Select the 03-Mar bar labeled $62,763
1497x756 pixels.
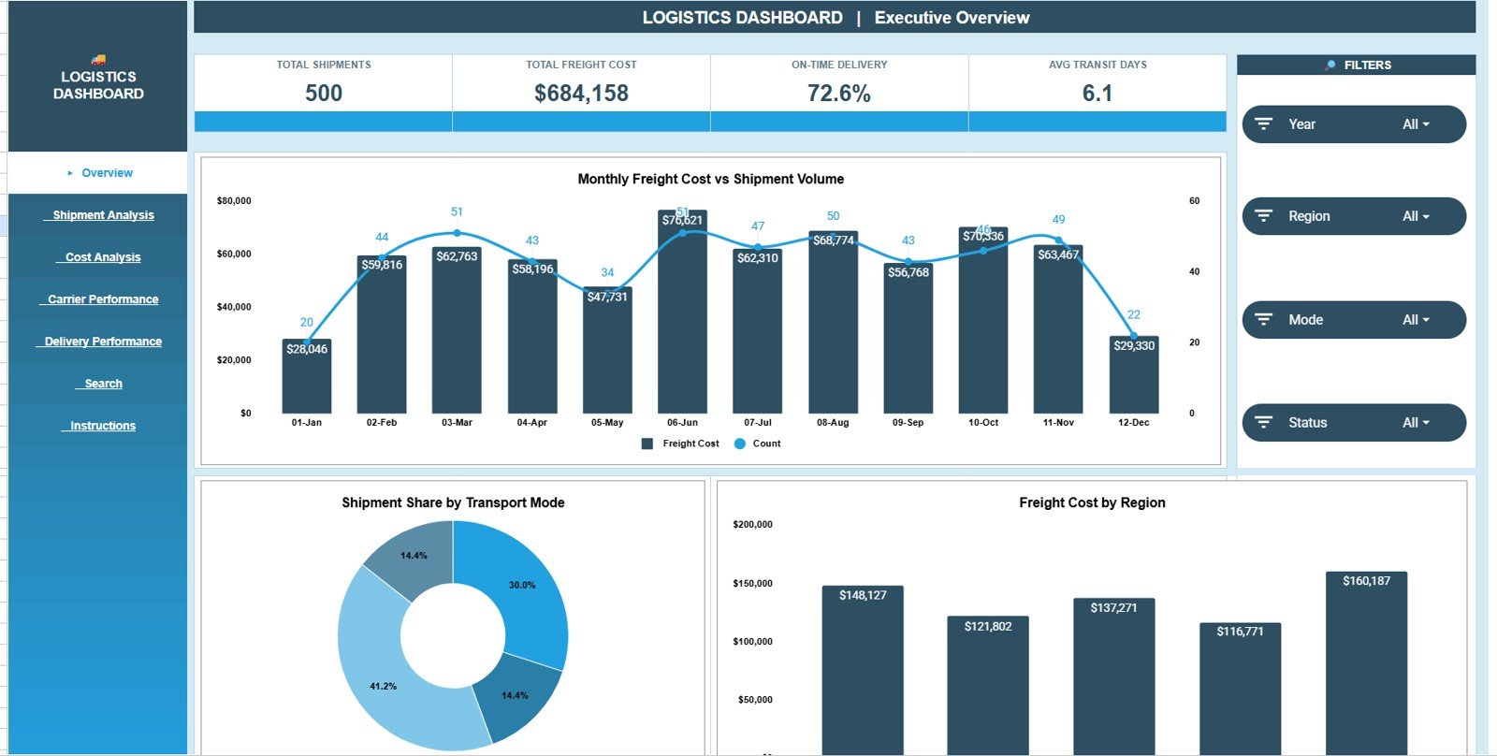[x=457, y=330]
